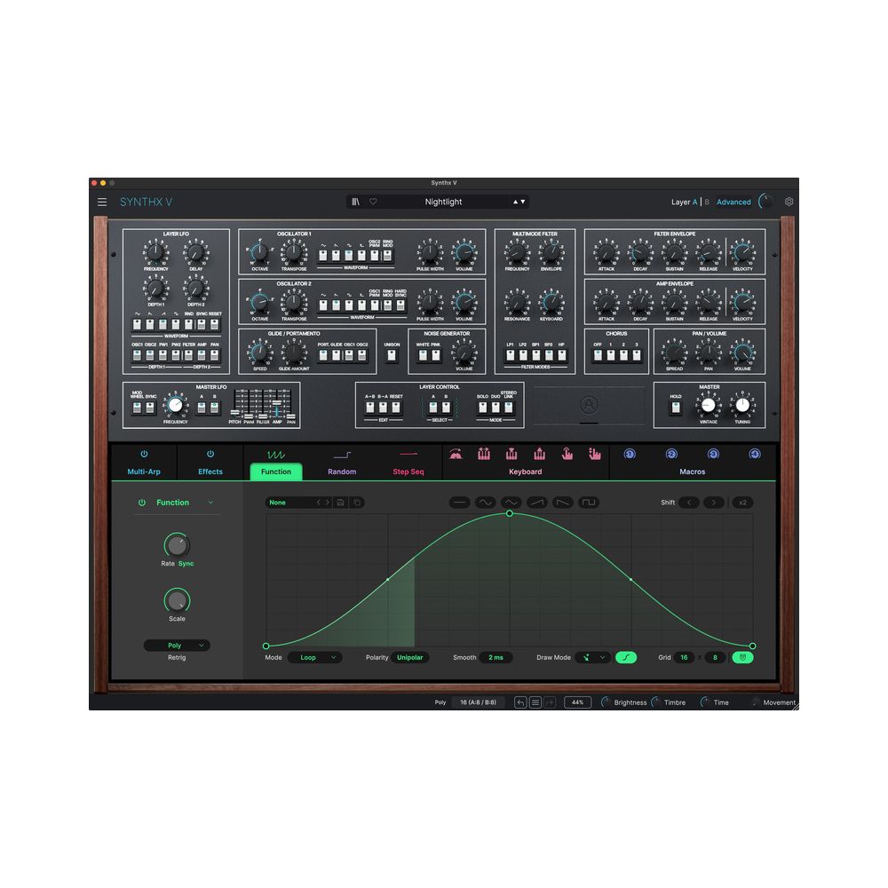
Task: Open the hamburger menu top left
Action: (x=102, y=202)
